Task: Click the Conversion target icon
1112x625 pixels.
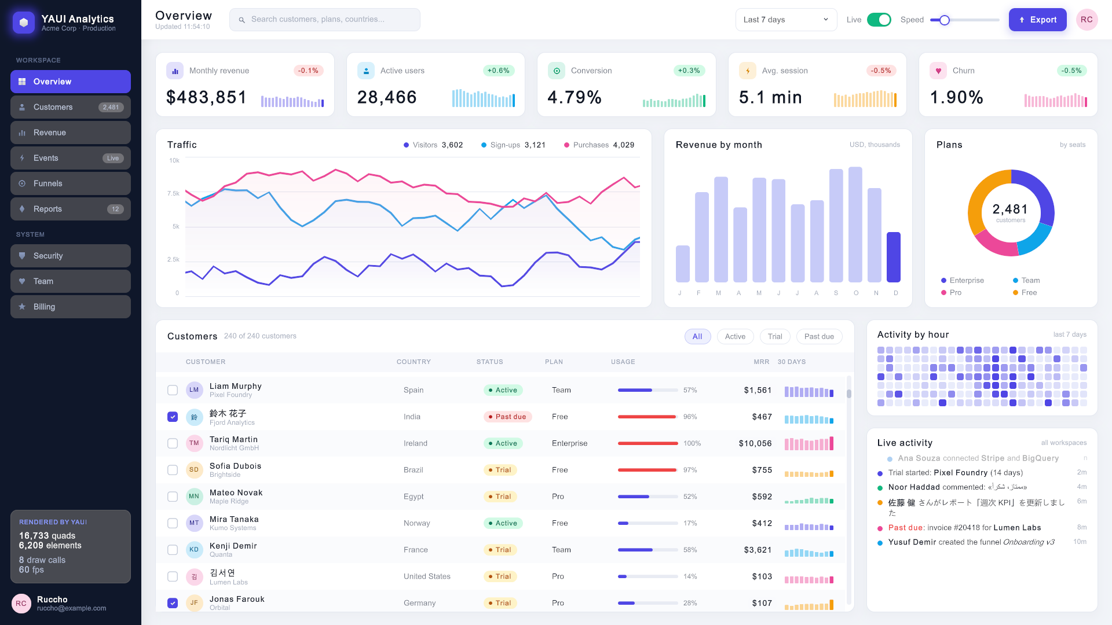Action: coord(557,71)
